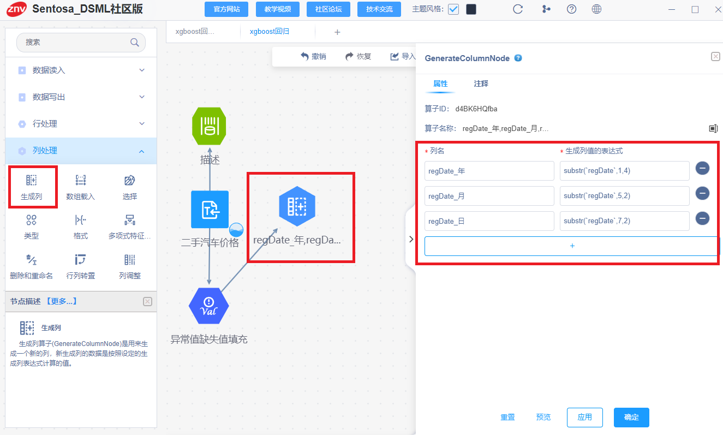723x435 pixels.
Task: Open the 注释 tab
Action: pos(481,84)
